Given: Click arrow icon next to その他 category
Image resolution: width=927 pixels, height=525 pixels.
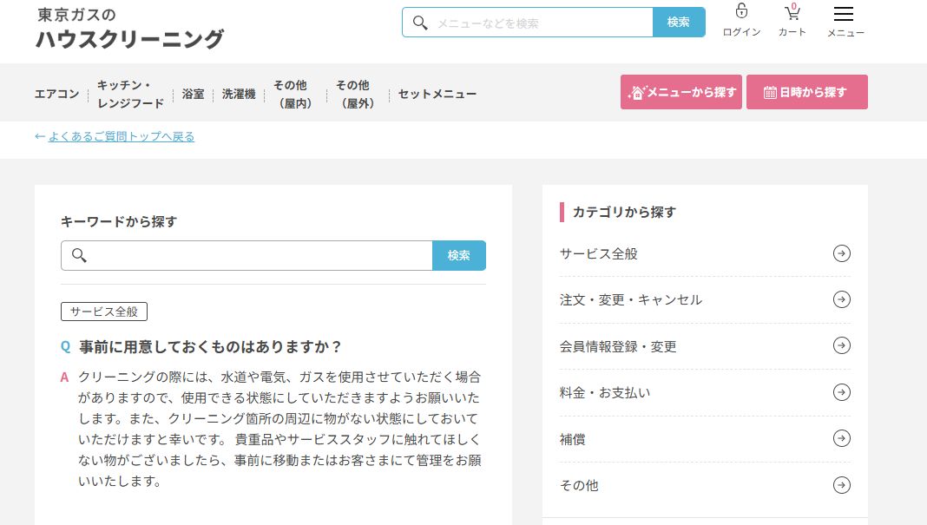Looking at the screenshot, I should 841,485.
